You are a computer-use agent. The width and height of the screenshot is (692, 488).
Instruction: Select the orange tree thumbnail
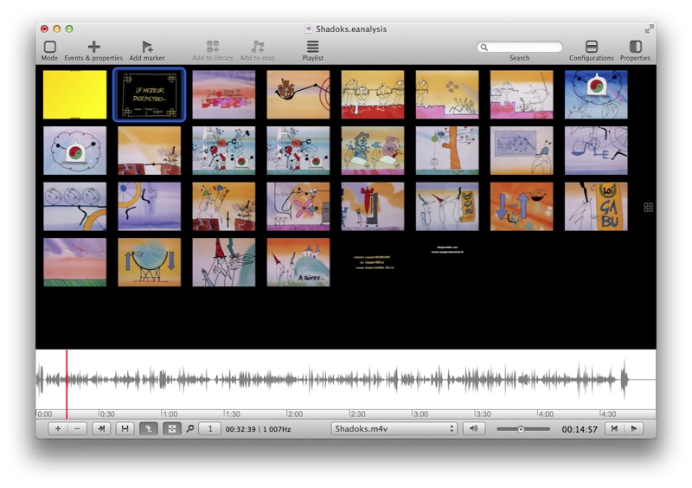[x=447, y=151]
